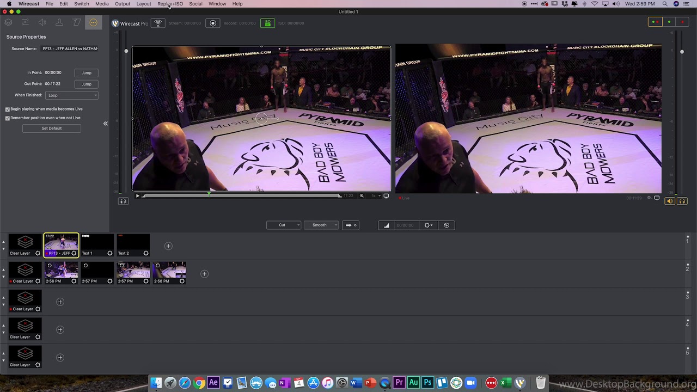
Task: Zoom the preview with magnifier icon
Action: (x=362, y=196)
